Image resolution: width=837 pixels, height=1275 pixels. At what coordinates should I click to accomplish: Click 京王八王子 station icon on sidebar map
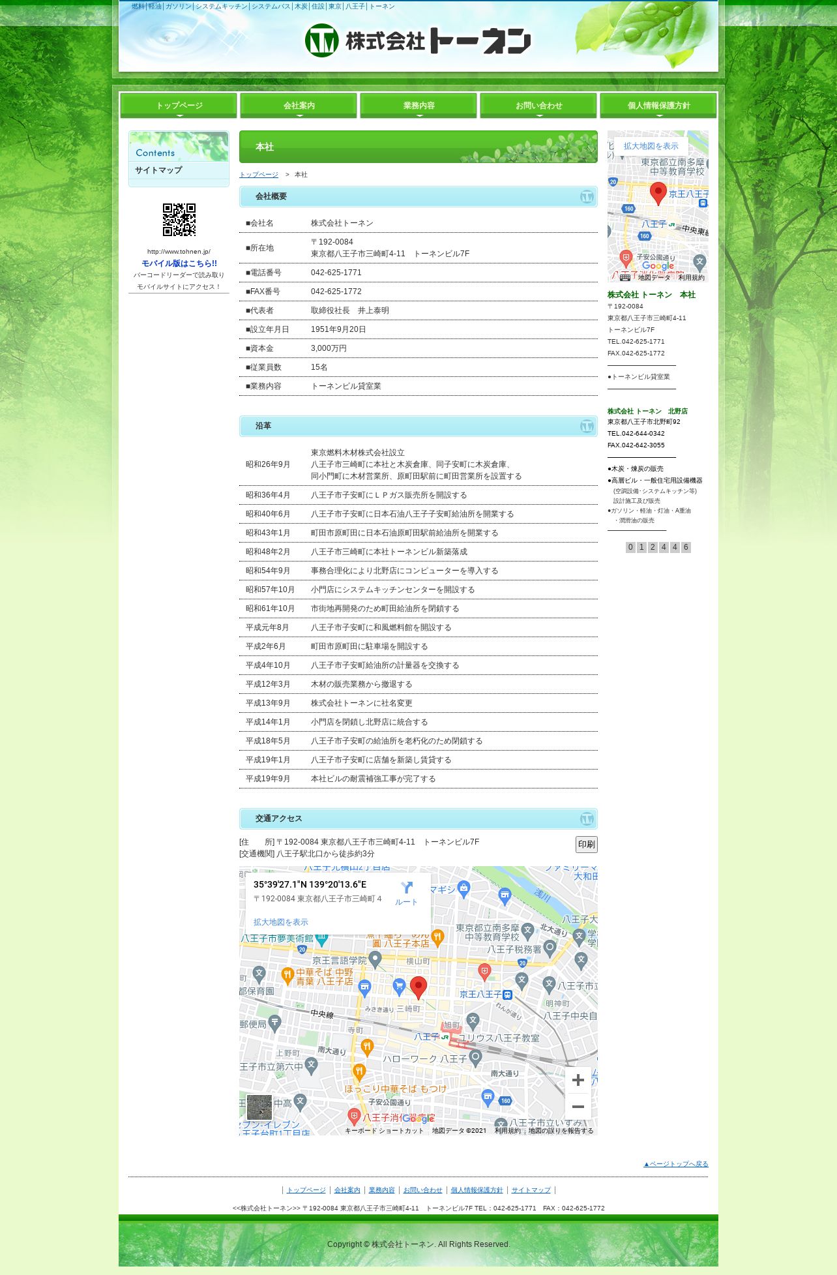(x=703, y=203)
